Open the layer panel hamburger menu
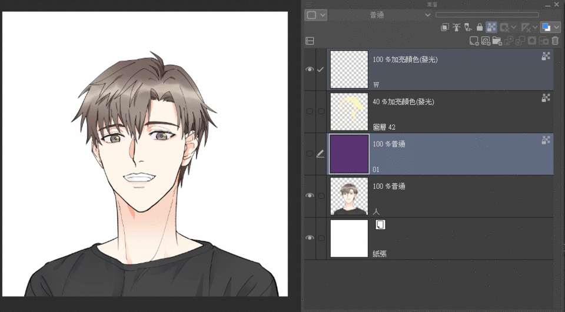The width and height of the screenshot is (565, 312). tap(309, 4)
